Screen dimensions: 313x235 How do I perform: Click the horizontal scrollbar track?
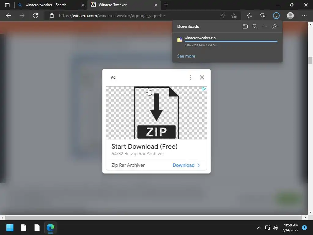click(x=153, y=218)
